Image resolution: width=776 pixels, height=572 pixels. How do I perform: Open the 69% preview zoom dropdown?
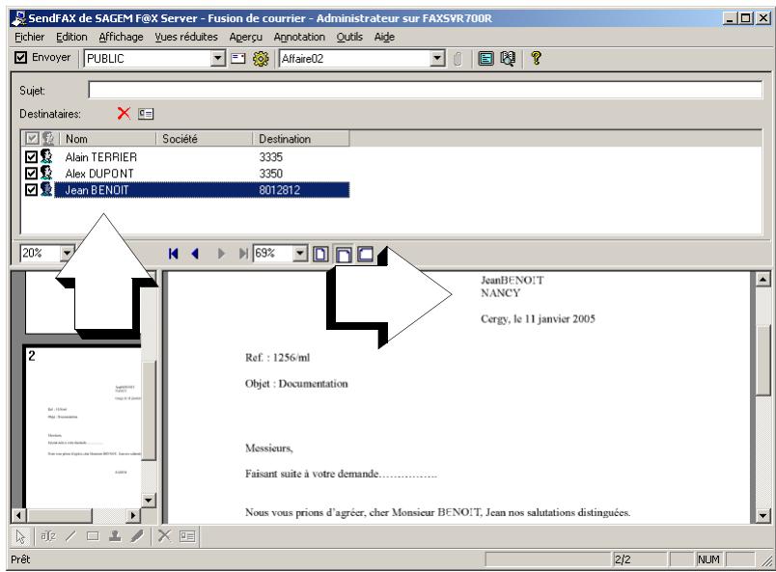299,254
